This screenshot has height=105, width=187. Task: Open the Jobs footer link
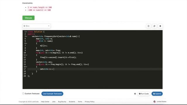pos(54,102)
